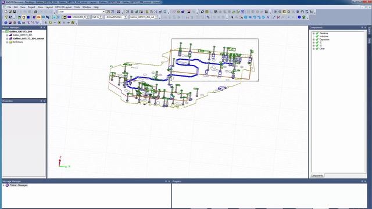Close the Message Manager panel

click(169, 181)
